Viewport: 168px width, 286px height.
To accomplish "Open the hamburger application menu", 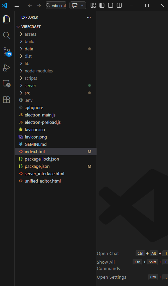I will 17,5.
